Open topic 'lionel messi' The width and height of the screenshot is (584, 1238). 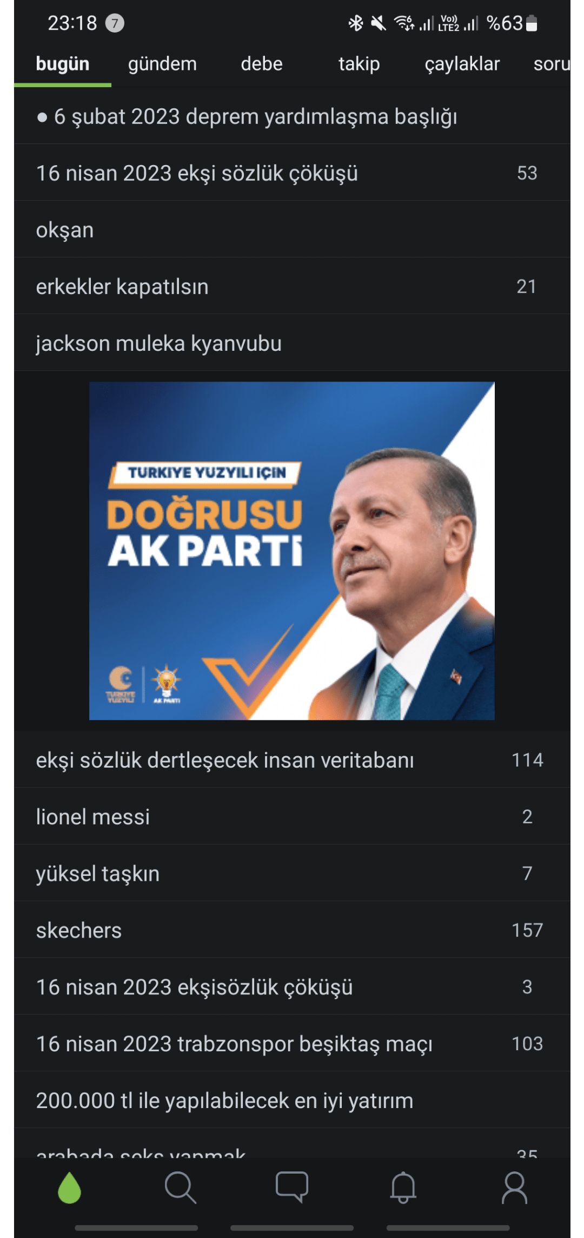pyautogui.click(x=292, y=816)
